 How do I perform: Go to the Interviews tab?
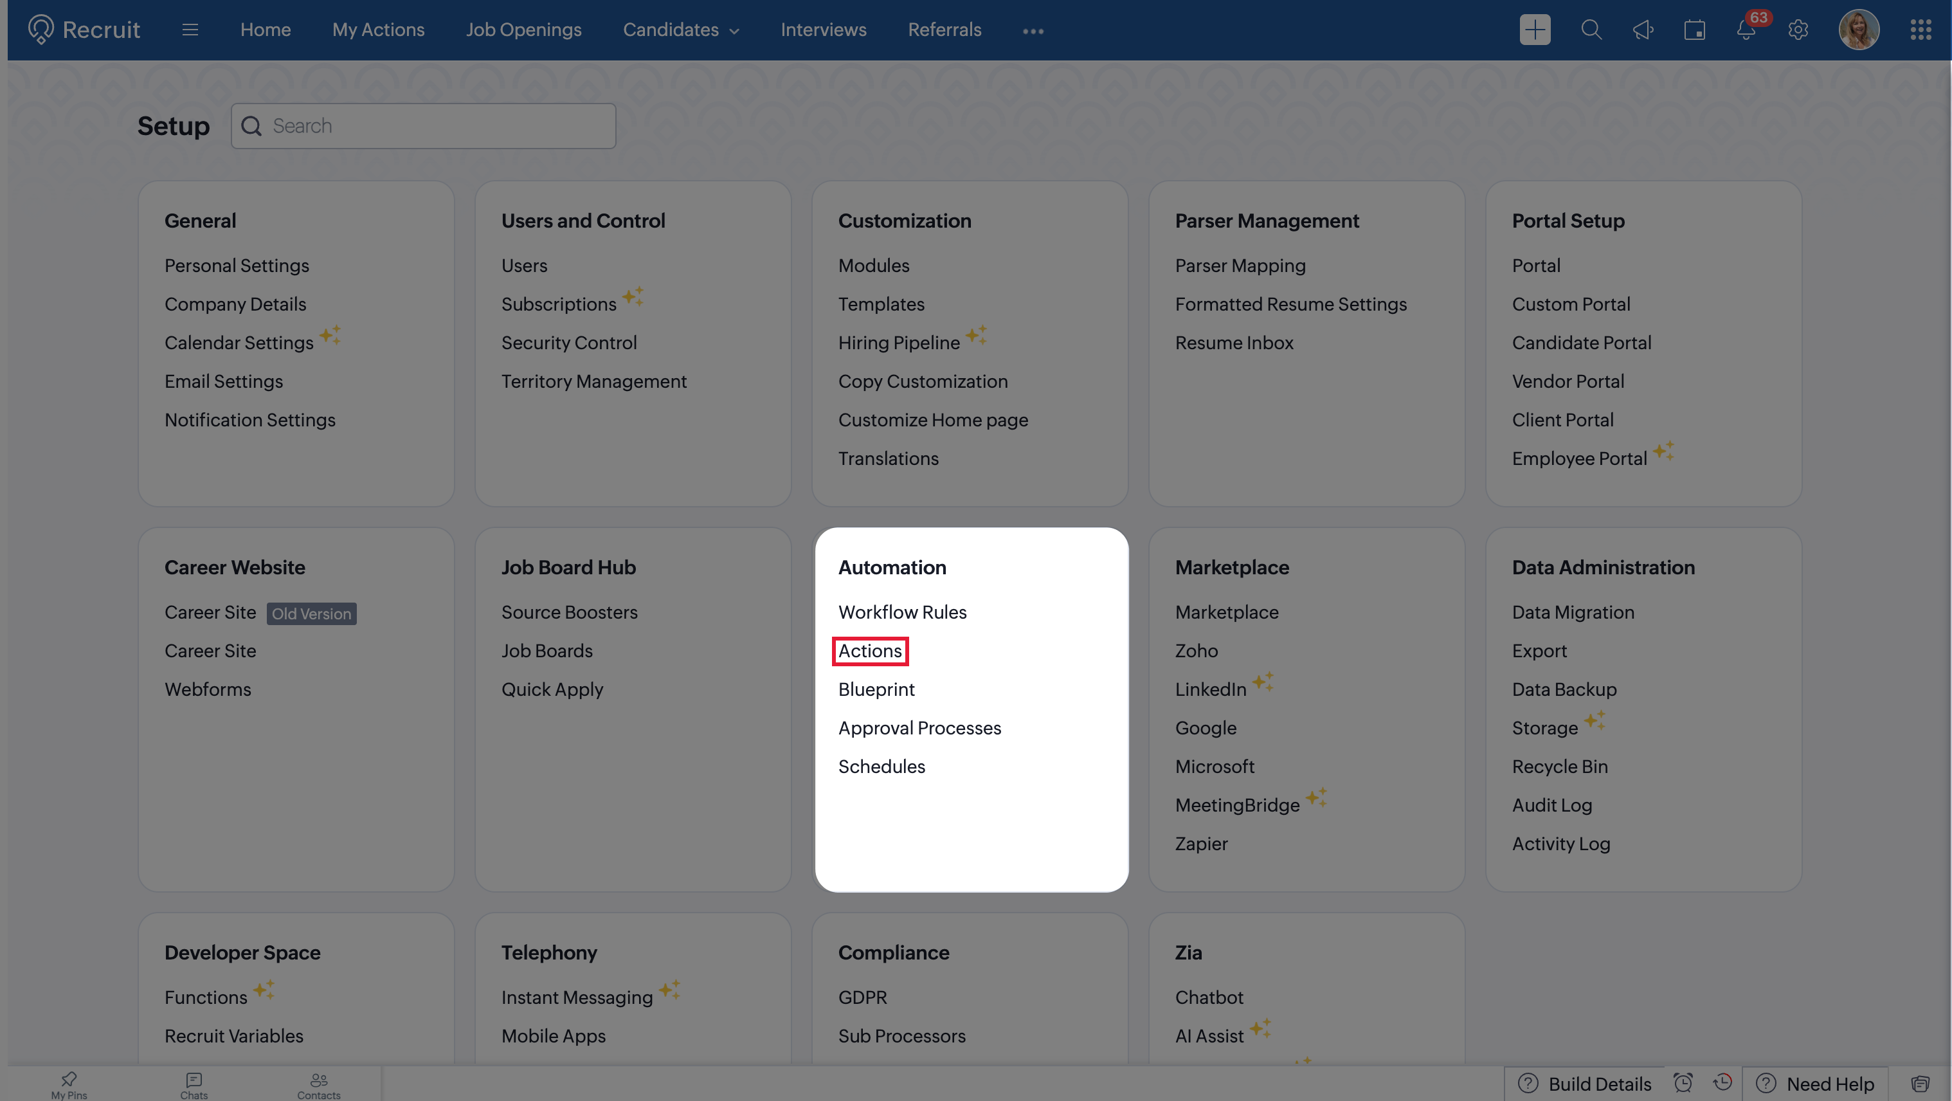tap(824, 30)
